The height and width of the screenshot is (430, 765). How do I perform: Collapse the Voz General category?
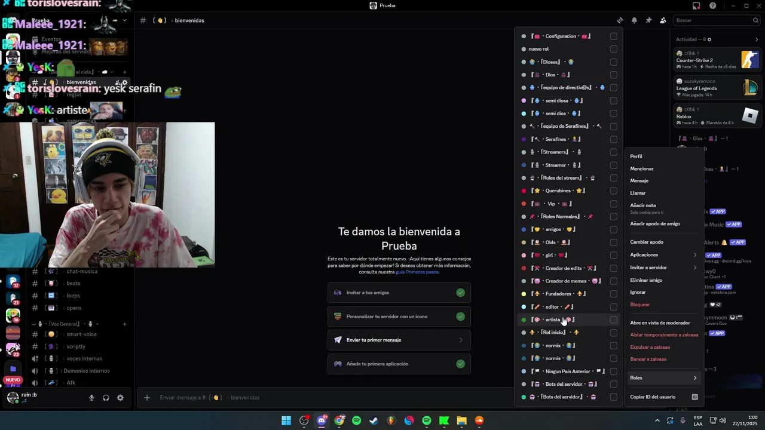pyautogui.click(x=66, y=324)
